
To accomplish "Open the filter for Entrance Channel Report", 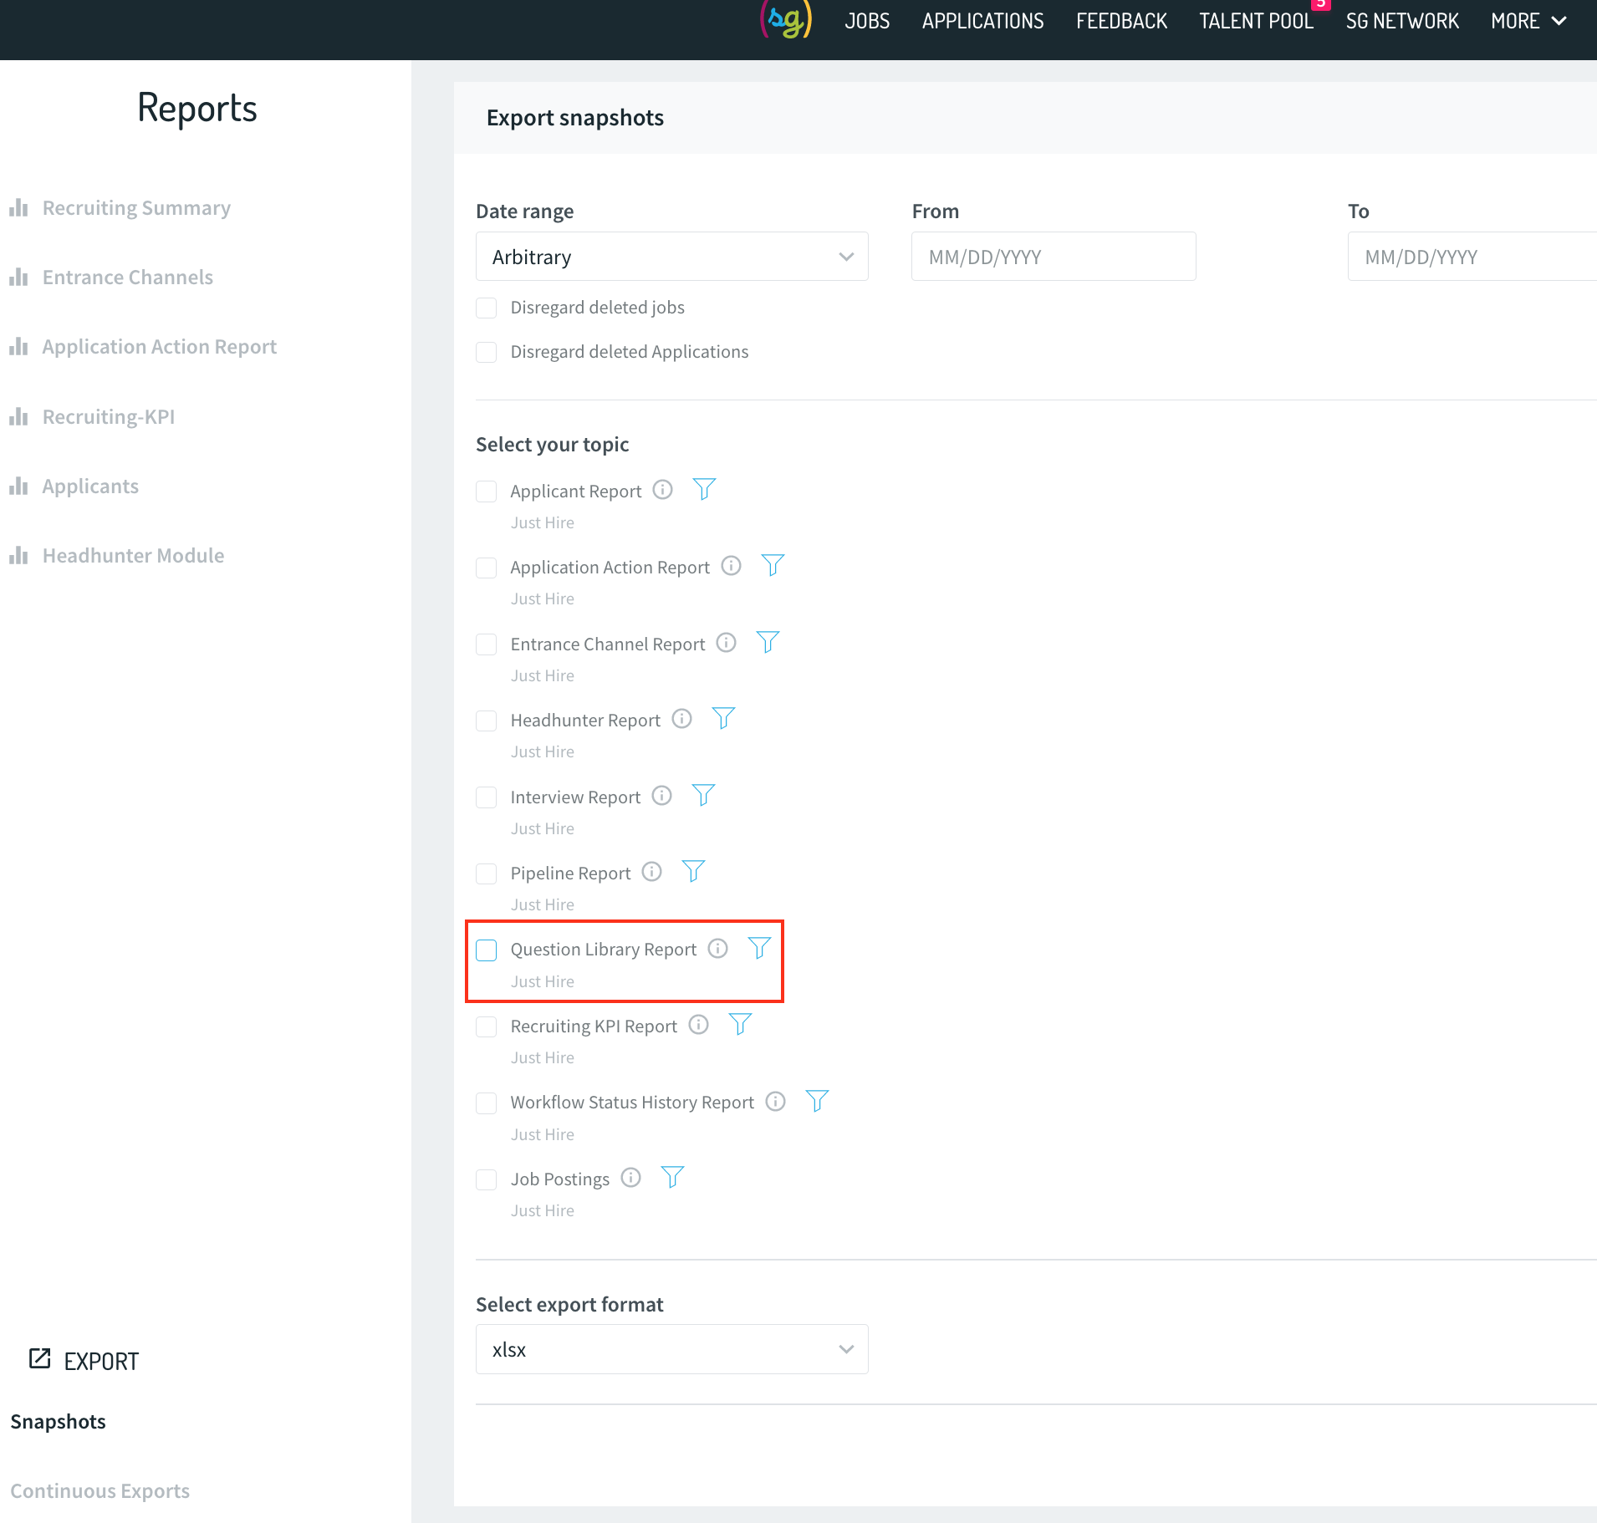I will 768,642.
